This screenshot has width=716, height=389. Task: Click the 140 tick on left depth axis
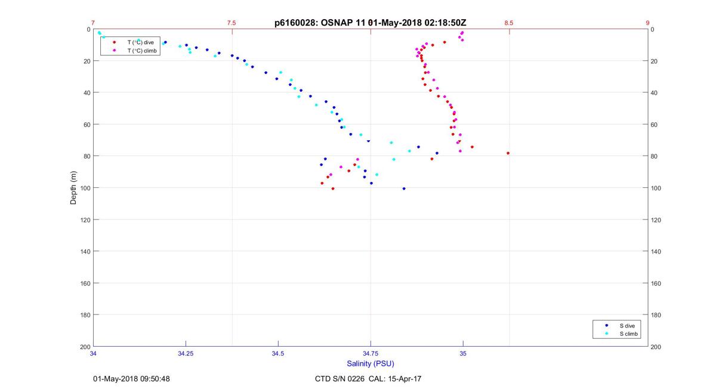(x=85, y=252)
